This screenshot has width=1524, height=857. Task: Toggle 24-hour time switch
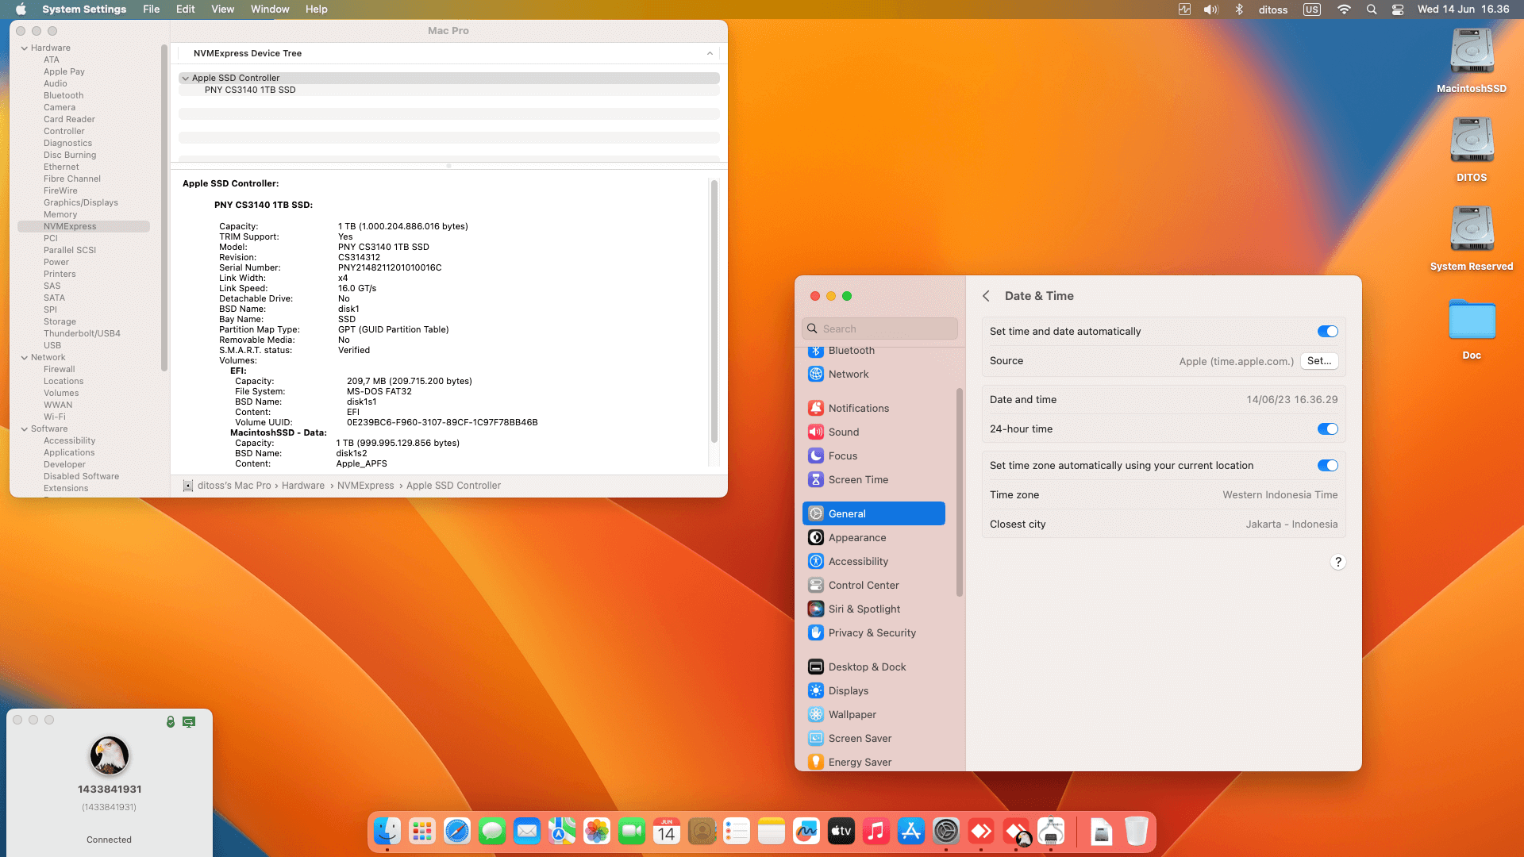pyautogui.click(x=1327, y=429)
